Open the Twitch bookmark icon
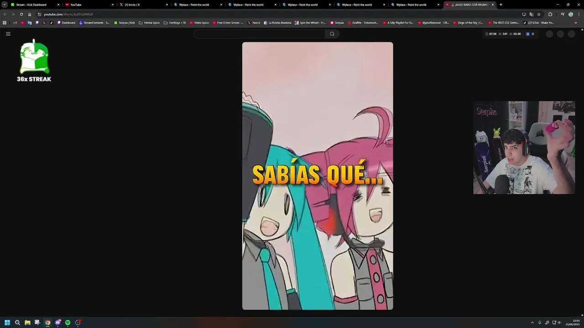This screenshot has height=328, width=584. pyautogui.click(x=37, y=22)
